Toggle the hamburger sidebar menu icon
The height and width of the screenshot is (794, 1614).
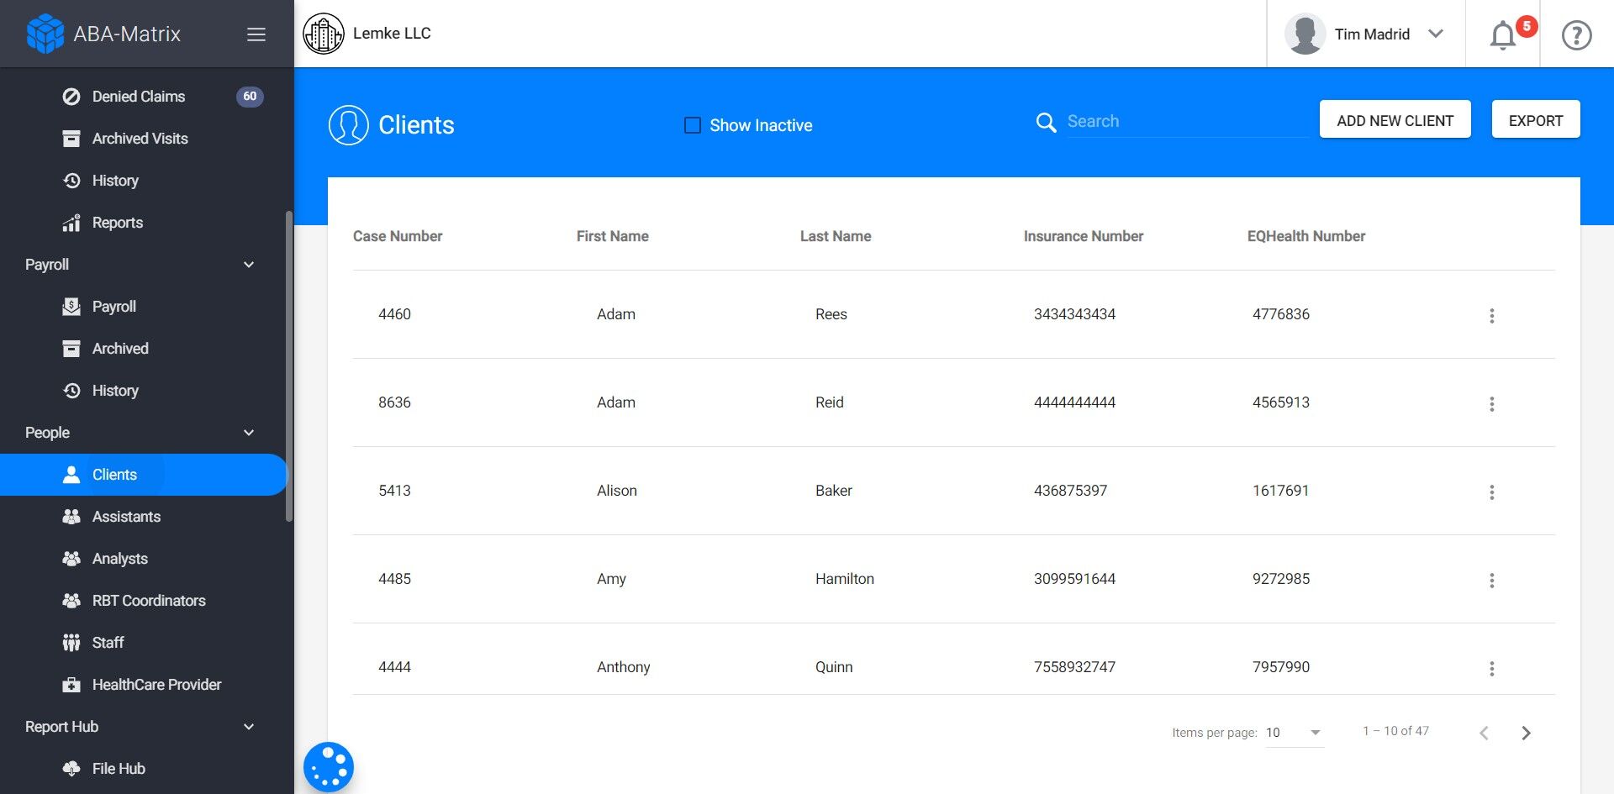256,34
